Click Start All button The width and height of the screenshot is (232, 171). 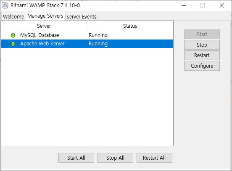point(76,158)
